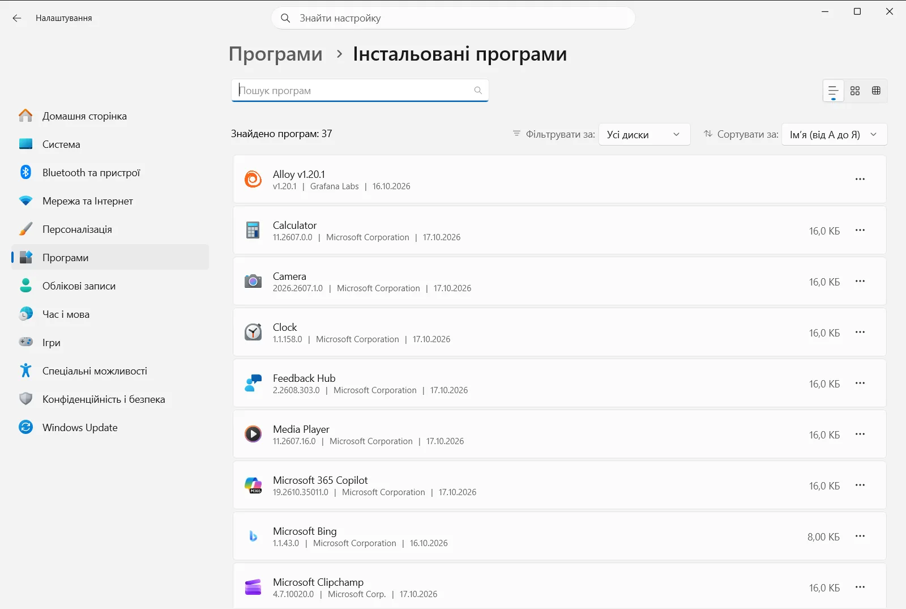Open more options for Microsoft Clipchamp
Viewport: 906px width, 609px height.
860,587
